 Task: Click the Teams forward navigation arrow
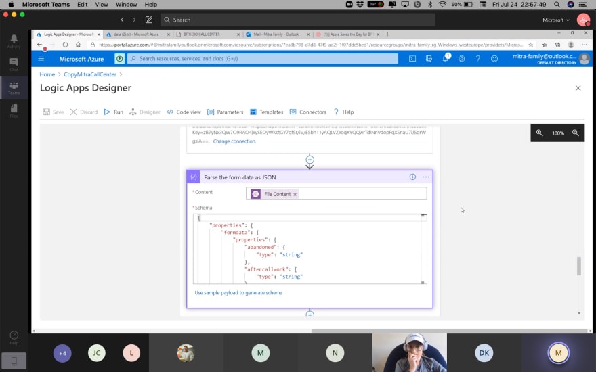[134, 20]
